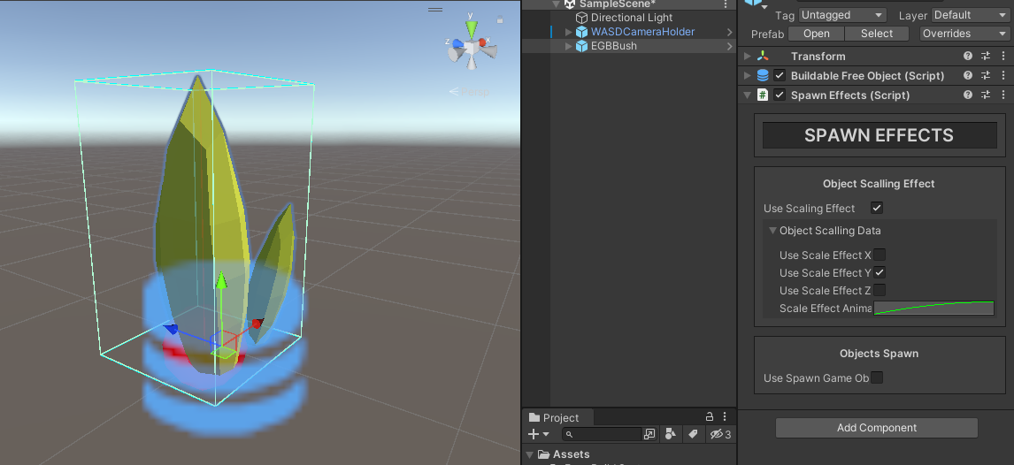Image resolution: width=1014 pixels, height=465 pixels.
Task: Click the center cube of orientation gizmo
Action: click(472, 48)
